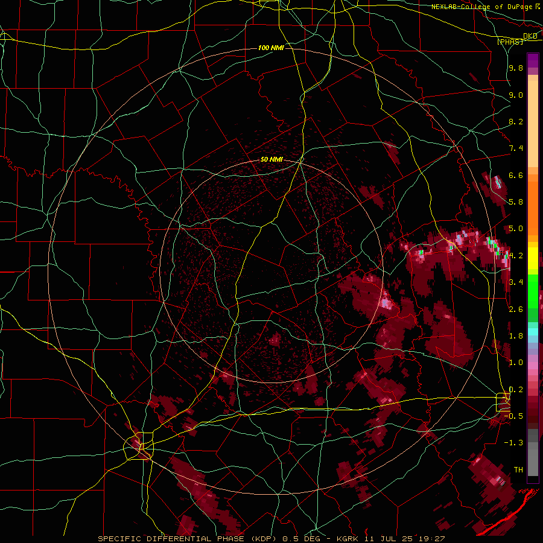Screen dimensions: 543x543
Task: Pick the pink segment of the color bar
Action: click(533, 366)
